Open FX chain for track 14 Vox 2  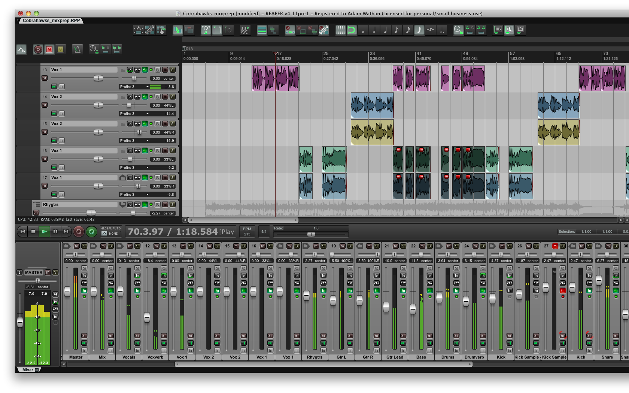[145, 97]
